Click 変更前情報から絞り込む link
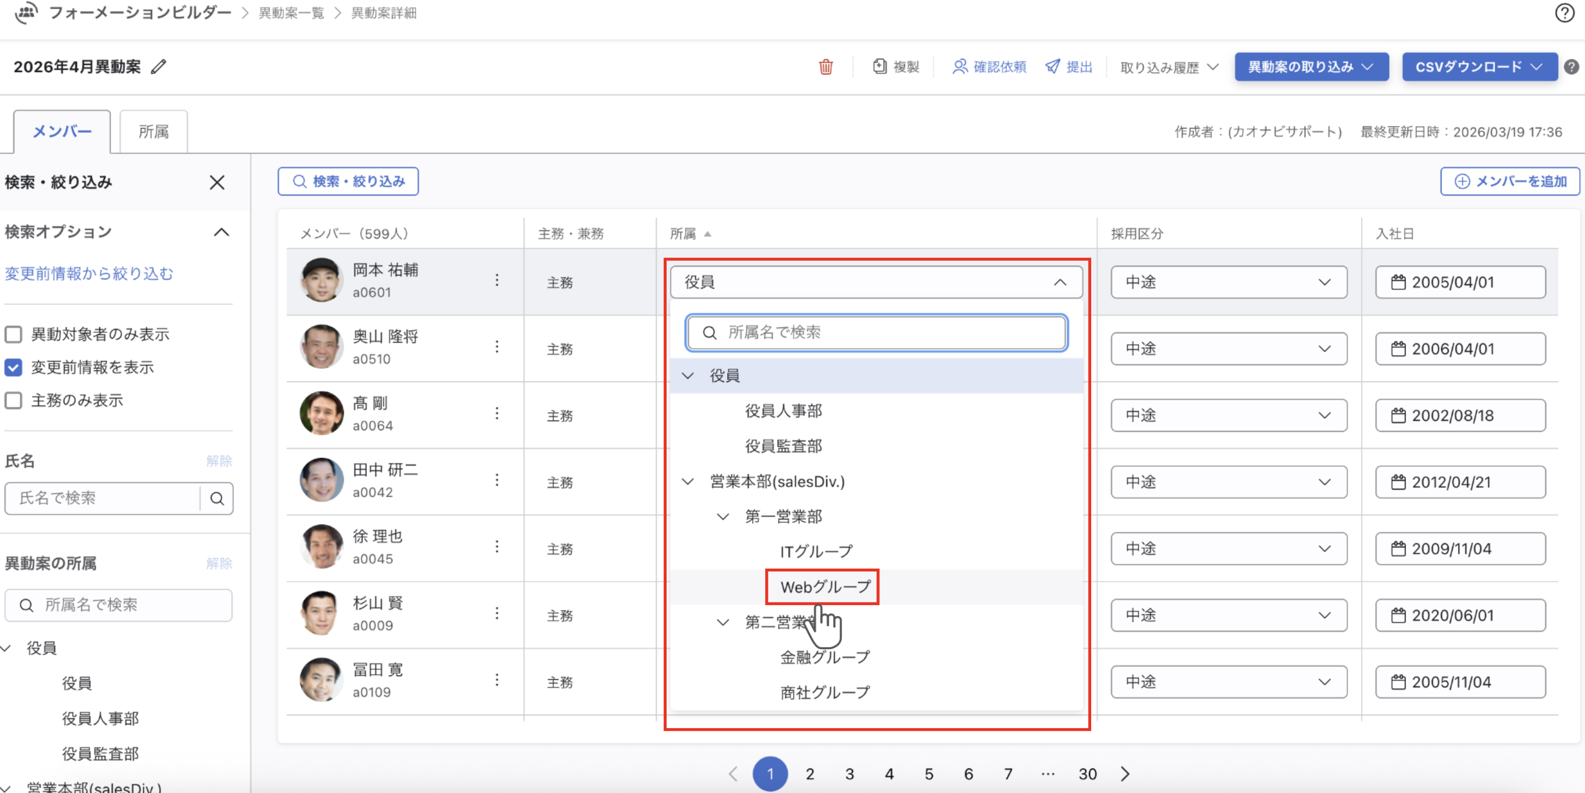1585x793 pixels. tap(89, 273)
